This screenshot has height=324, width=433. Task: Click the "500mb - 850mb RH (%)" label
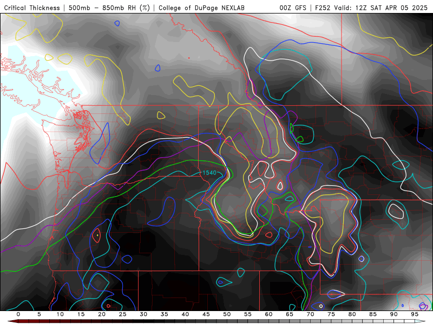click(x=109, y=8)
